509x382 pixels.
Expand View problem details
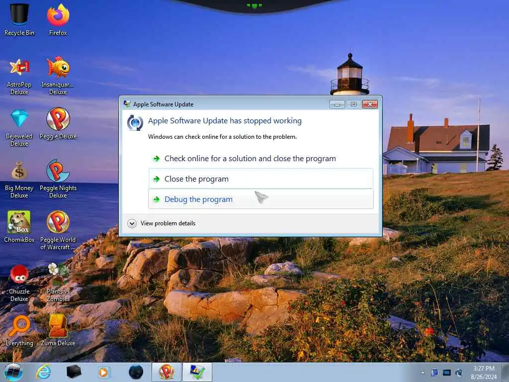coord(162,223)
